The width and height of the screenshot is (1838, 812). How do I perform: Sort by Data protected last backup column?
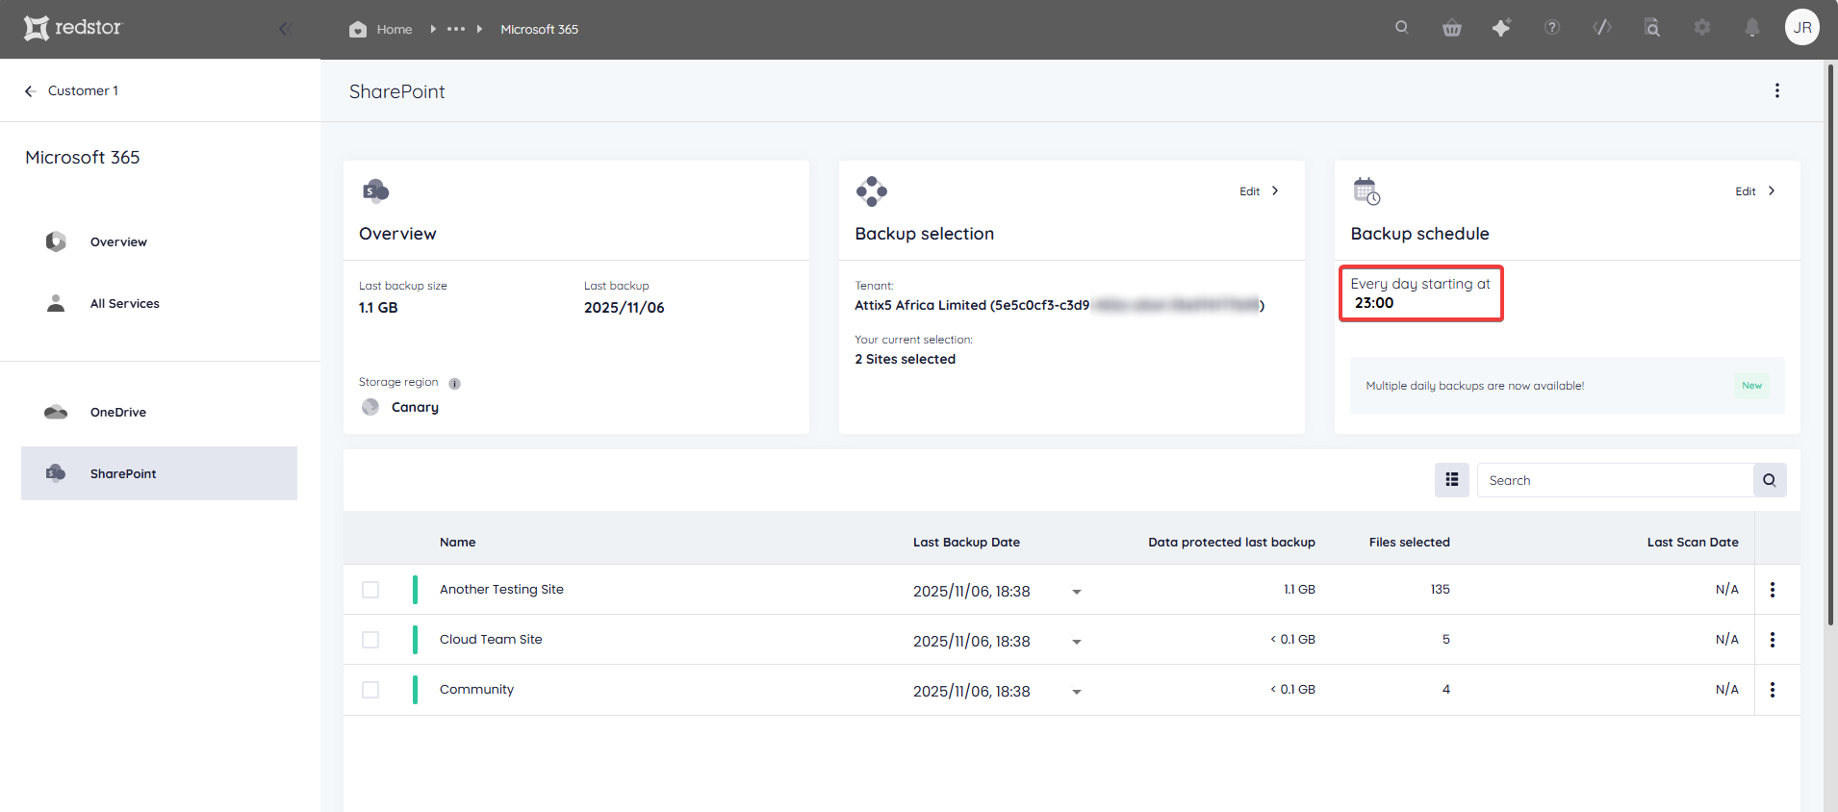click(1232, 542)
